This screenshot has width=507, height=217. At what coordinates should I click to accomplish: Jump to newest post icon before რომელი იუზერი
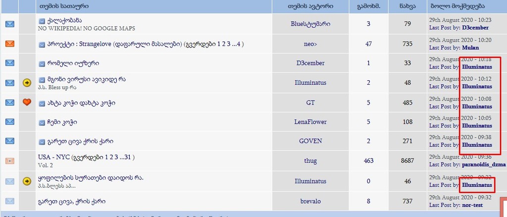[x=42, y=64]
